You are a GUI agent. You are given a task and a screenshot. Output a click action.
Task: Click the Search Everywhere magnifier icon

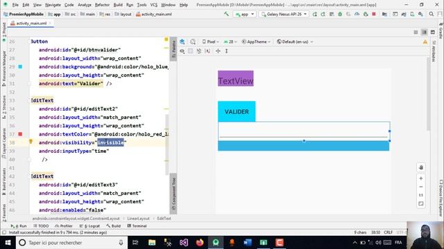[432, 14]
